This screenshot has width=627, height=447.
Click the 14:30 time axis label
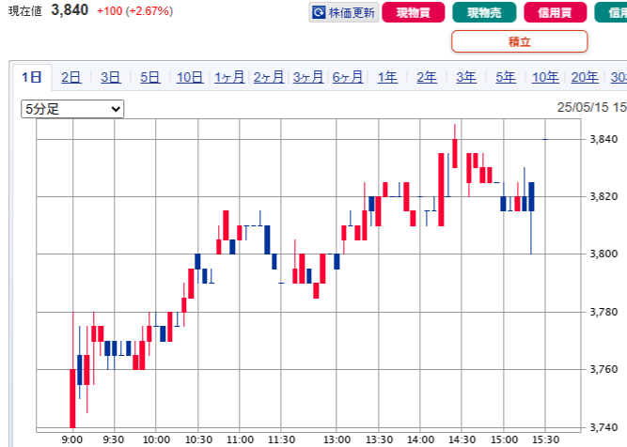(462, 439)
